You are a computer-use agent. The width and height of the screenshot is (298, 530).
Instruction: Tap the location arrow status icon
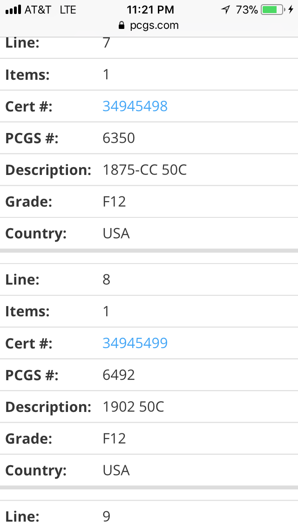(x=225, y=10)
